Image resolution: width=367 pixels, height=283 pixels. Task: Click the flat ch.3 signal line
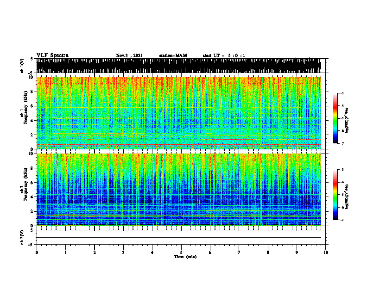tap(178, 237)
